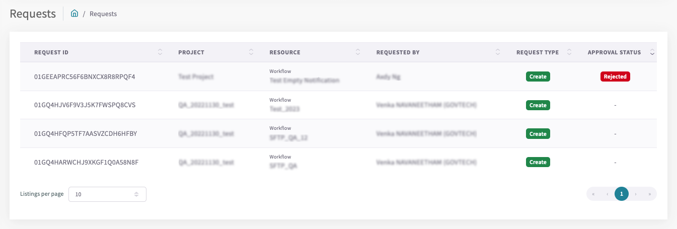677x229 pixels.
Task: Sort table by Requested By column
Action: tap(498, 52)
